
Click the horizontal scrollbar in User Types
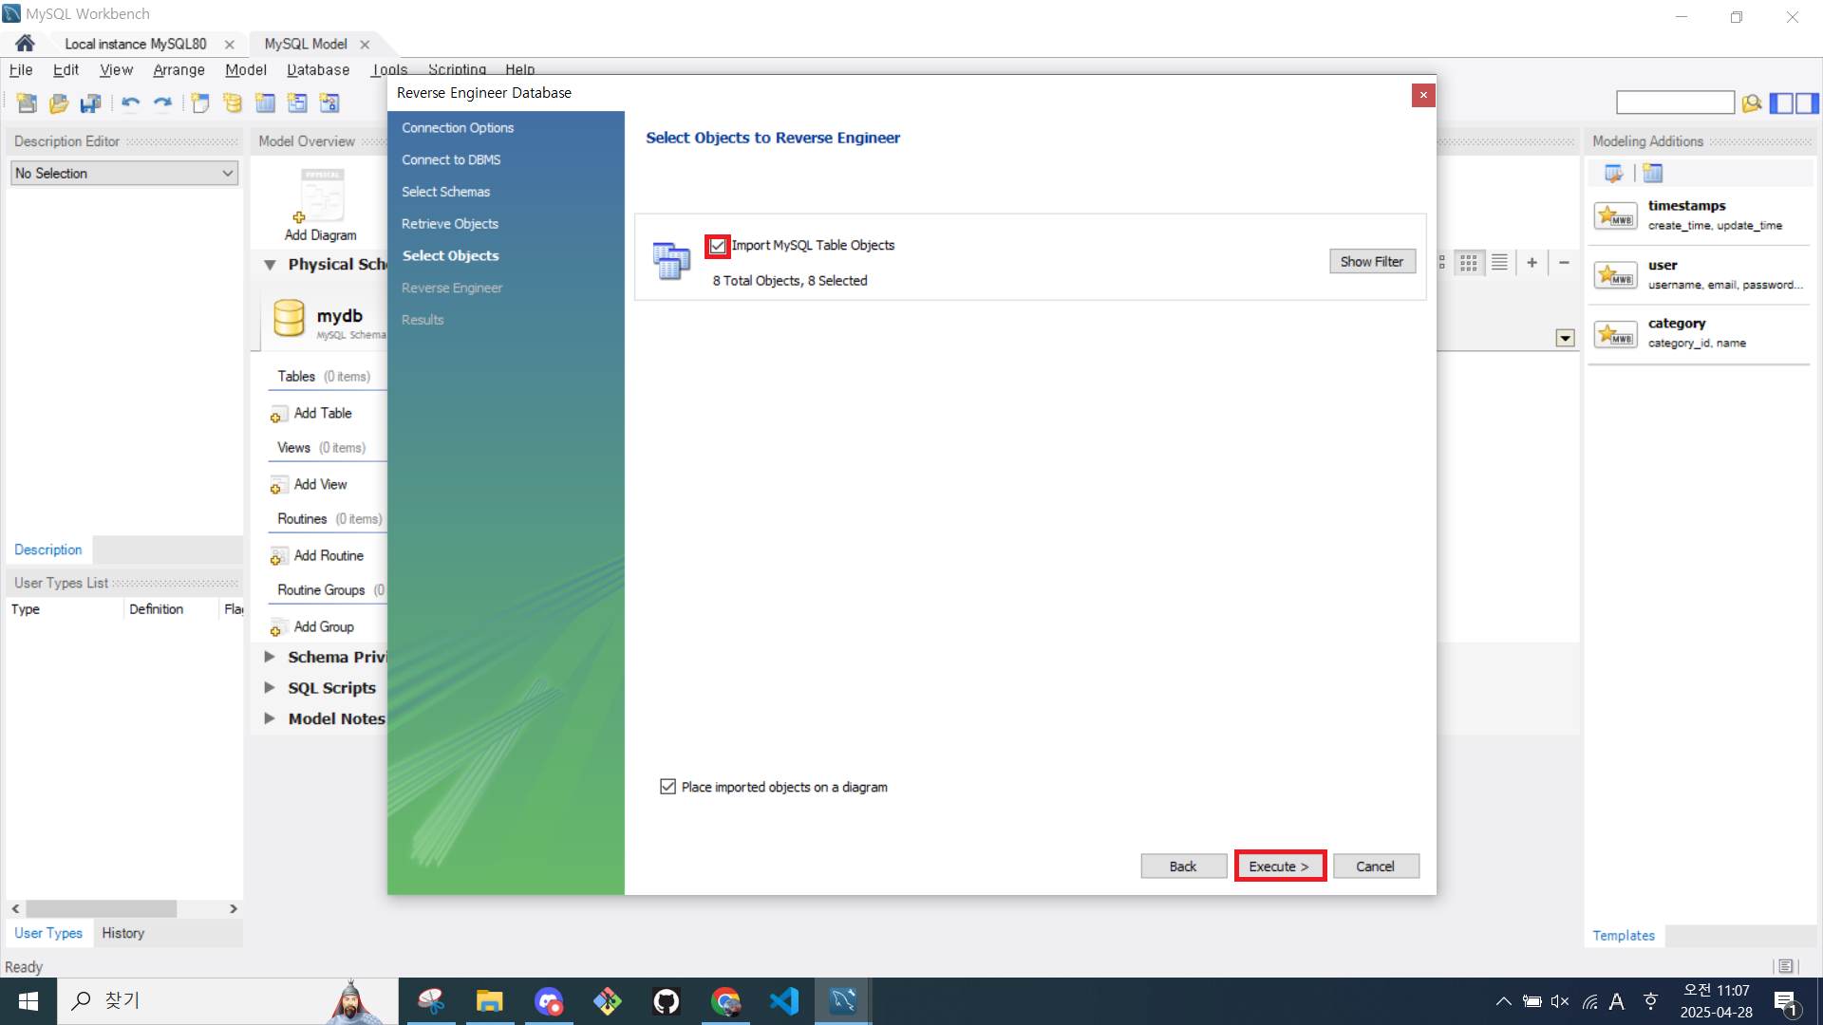pos(101,908)
